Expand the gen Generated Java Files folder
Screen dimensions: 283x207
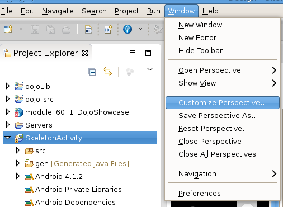[18, 163]
